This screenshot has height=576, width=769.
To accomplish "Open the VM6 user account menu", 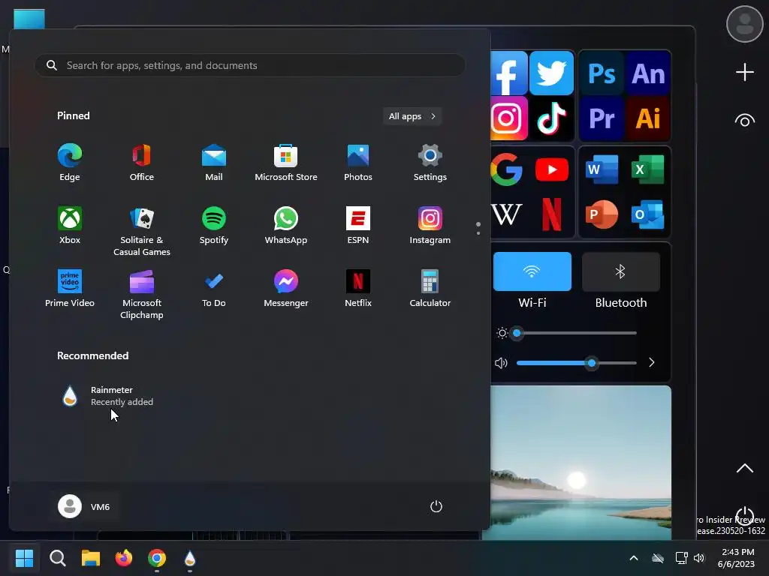I will click(x=84, y=506).
